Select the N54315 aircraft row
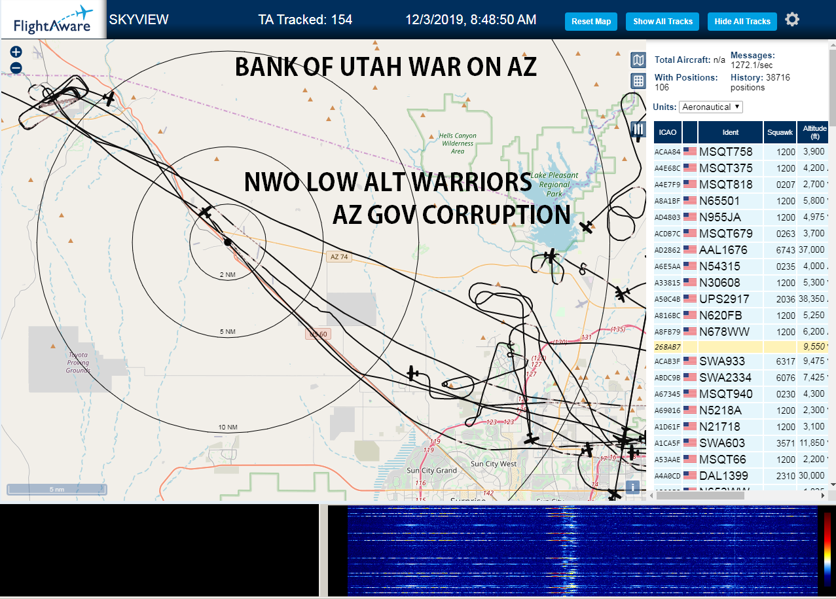Screen dimensions: 836x599 coord(742,266)
